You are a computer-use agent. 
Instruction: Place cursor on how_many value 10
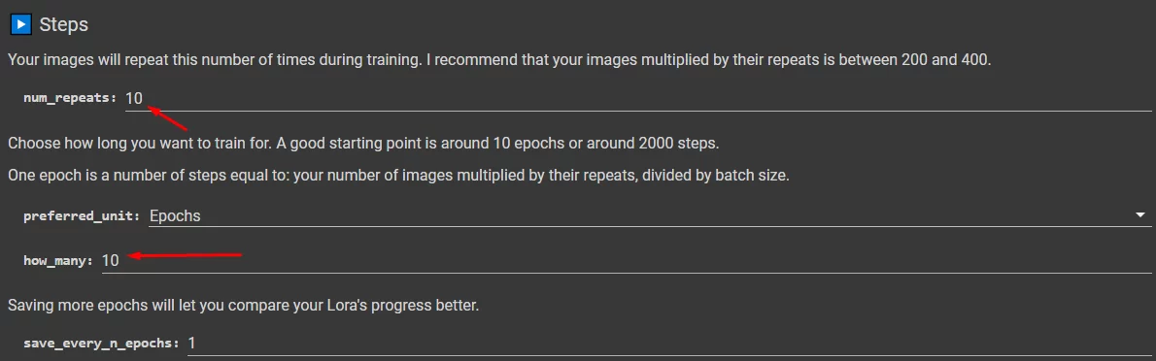click(x=110, y=261)
